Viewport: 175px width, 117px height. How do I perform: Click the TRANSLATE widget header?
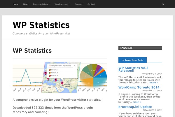click(x=140, y=48)
